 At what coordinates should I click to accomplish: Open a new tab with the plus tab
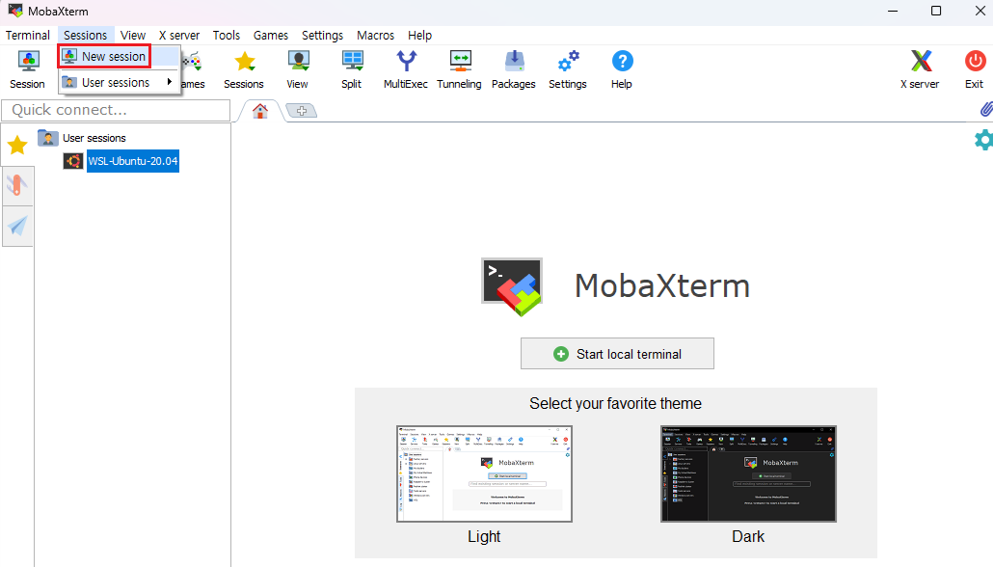302,111
